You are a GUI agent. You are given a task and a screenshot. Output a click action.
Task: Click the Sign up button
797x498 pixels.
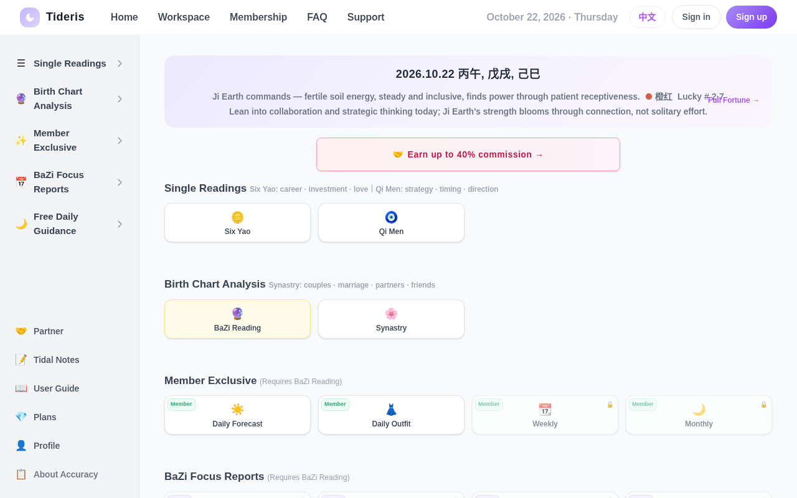pyautogui.click(x=752, y=17)
